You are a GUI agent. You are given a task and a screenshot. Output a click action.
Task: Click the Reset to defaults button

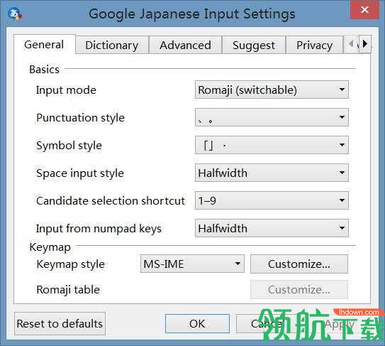click(60, 323)
